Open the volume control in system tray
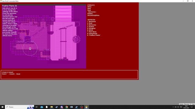195x109 pixels. (x=175, y=107)
